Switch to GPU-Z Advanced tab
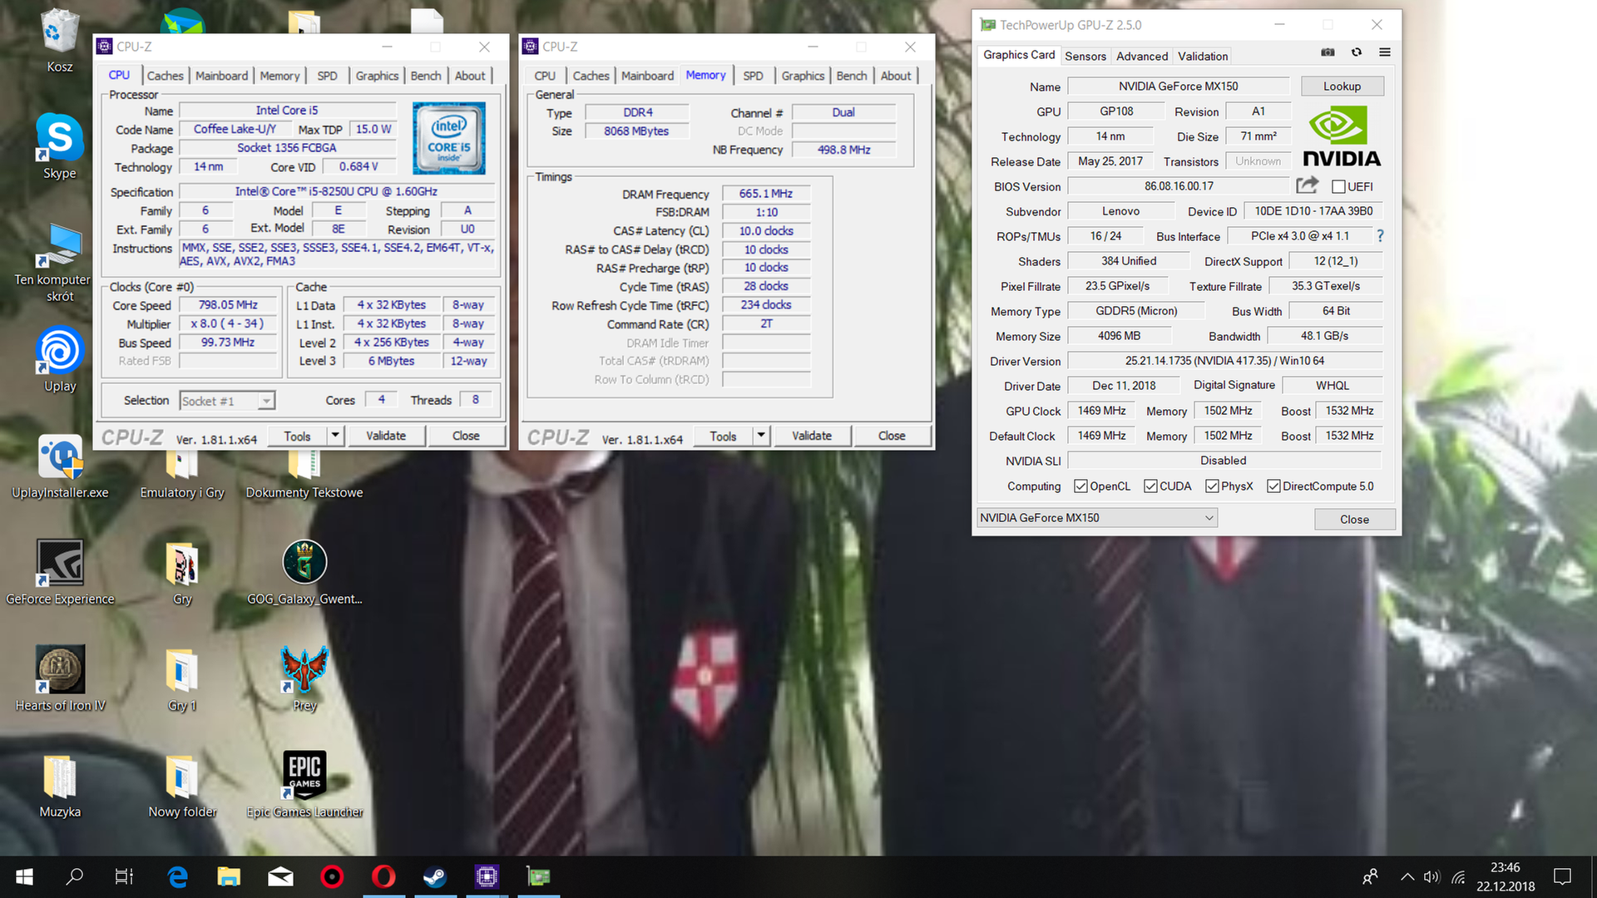 [x=1142, y=56]
